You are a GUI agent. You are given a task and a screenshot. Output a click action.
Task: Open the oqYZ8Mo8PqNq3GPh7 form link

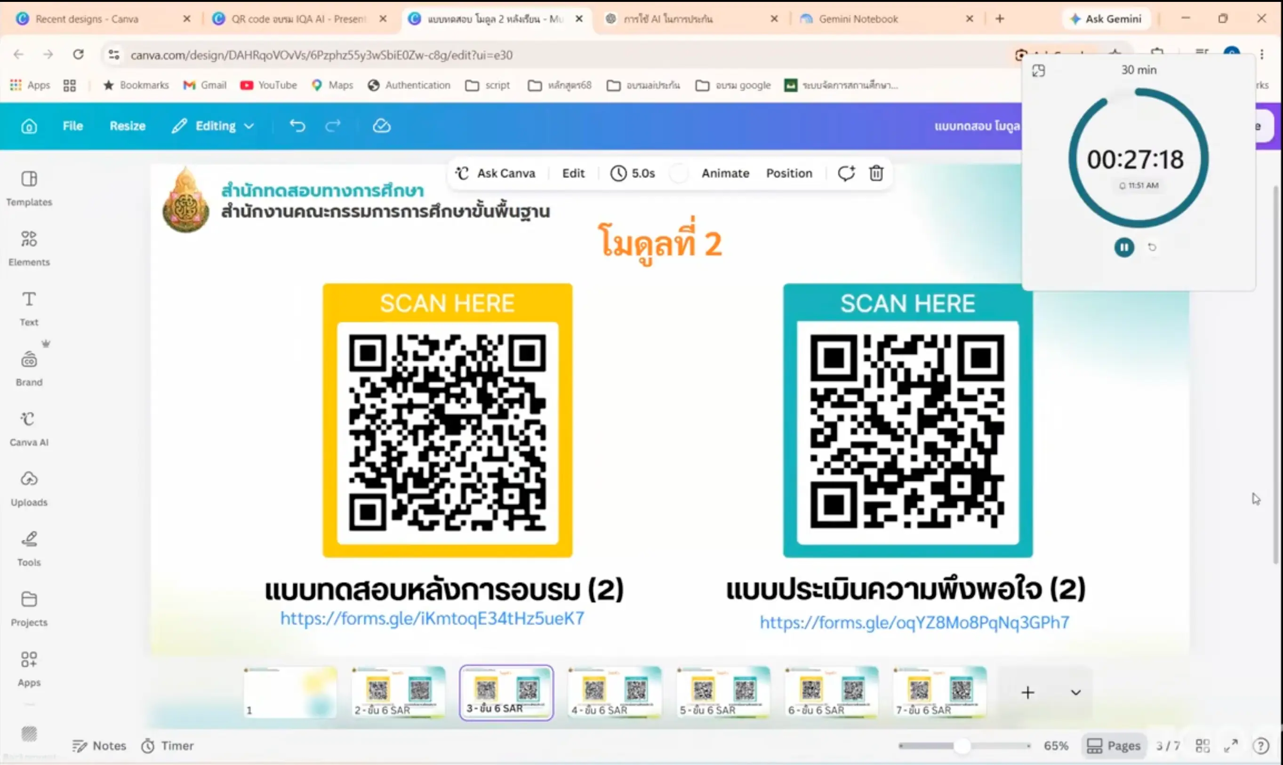coord(914,622)
